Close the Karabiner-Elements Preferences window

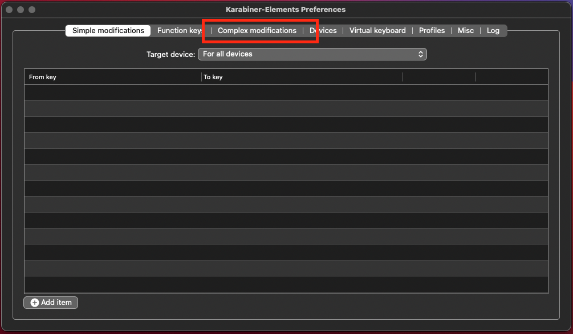(x=10, y=10)
